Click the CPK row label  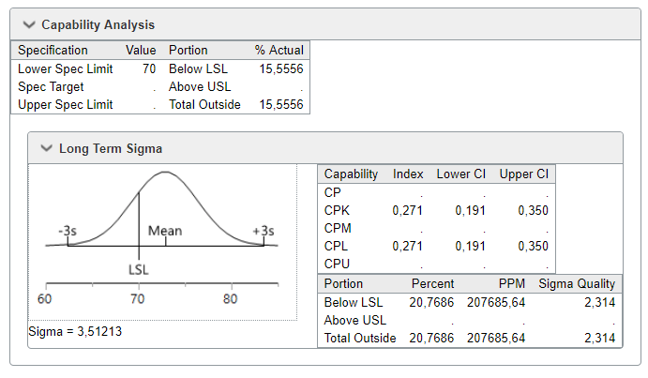tap(338, 210)
